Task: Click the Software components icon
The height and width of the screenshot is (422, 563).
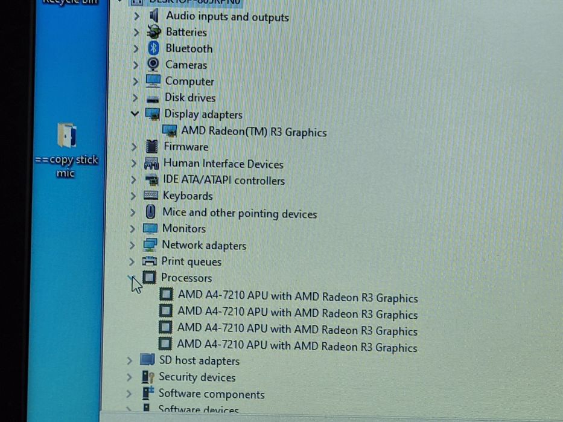Action: (x=148, y=392)
